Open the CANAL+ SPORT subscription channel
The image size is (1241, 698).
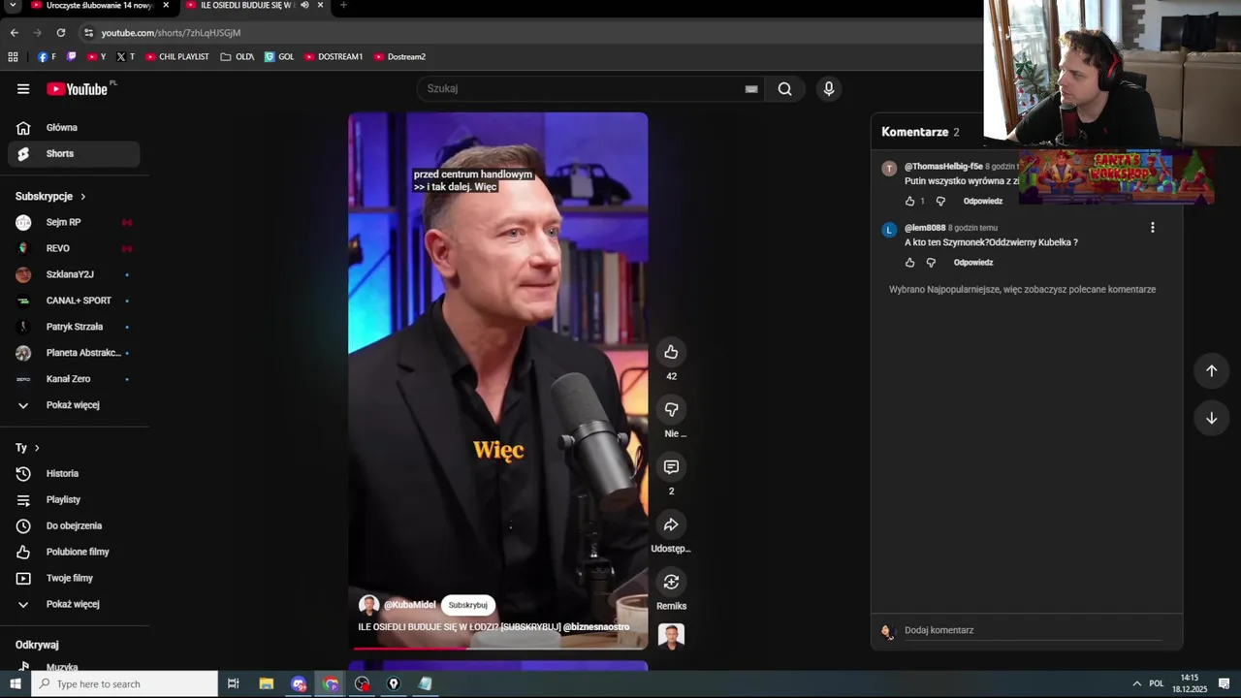tap(74, 301)
